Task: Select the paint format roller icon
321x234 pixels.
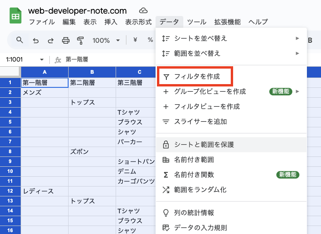Action: coord(80,40)
